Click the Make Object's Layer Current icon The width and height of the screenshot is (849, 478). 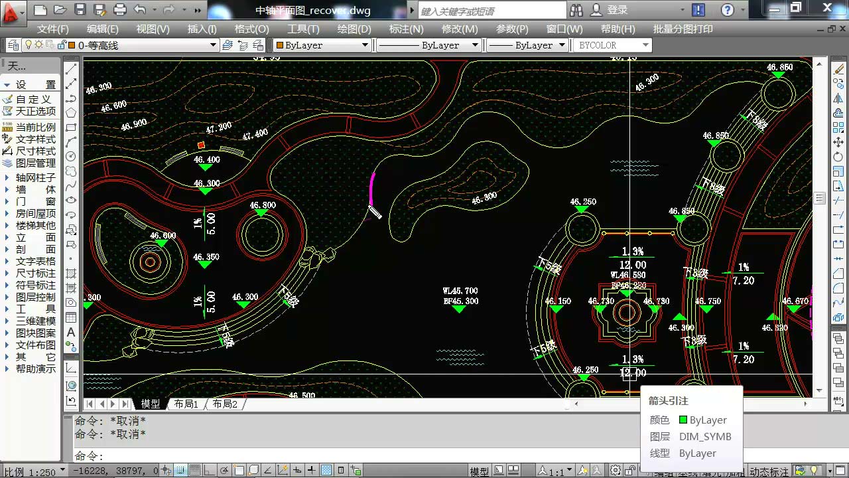(228, 45)
